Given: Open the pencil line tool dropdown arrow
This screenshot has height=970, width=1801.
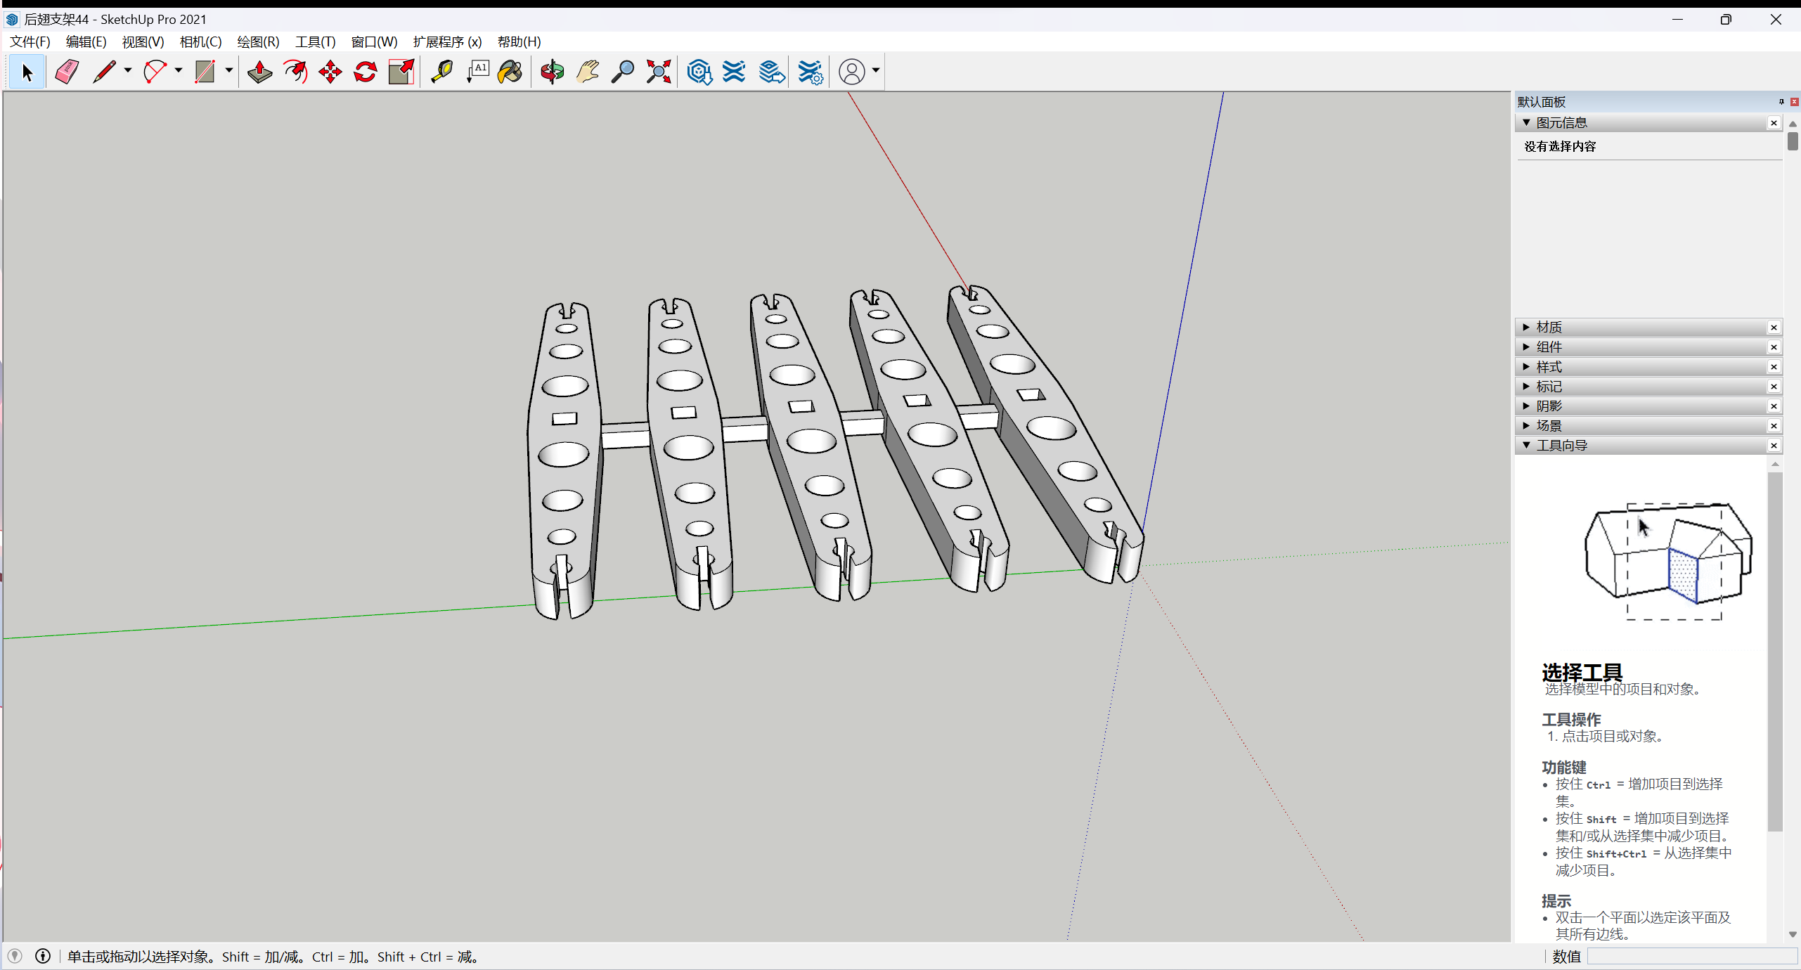Looking at the screenshot, I should [x=127, y=70].
